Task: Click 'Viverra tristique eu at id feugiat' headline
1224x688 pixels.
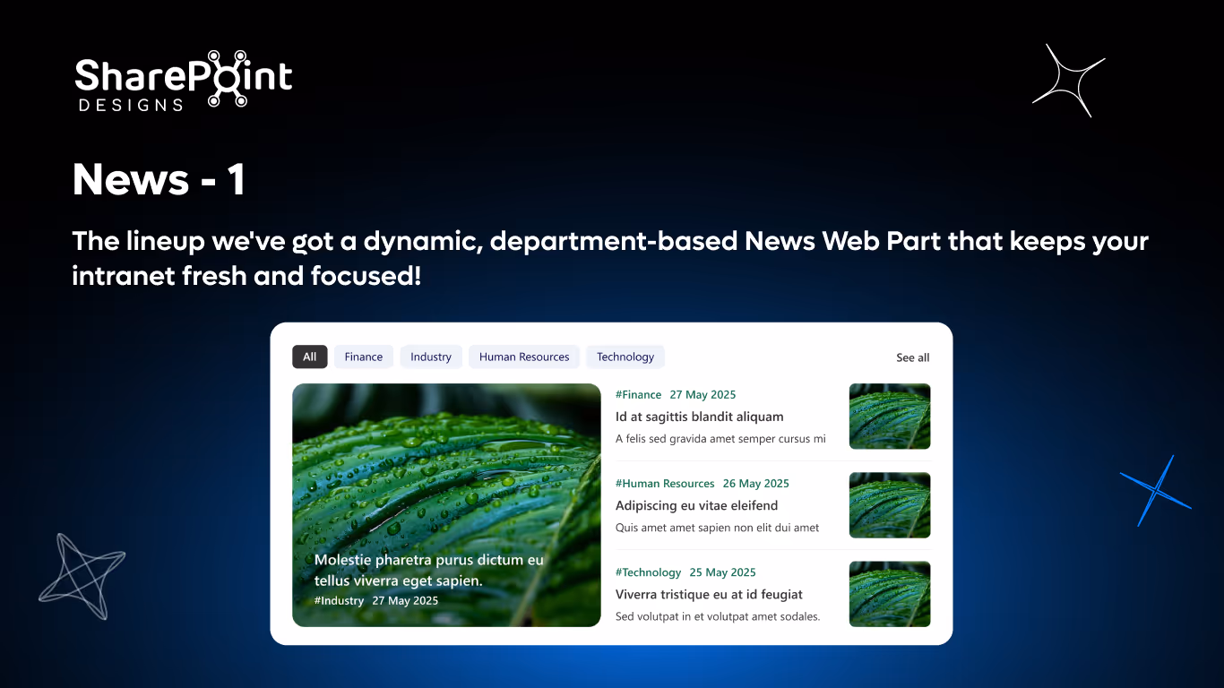Action: [x=709, y=594]
